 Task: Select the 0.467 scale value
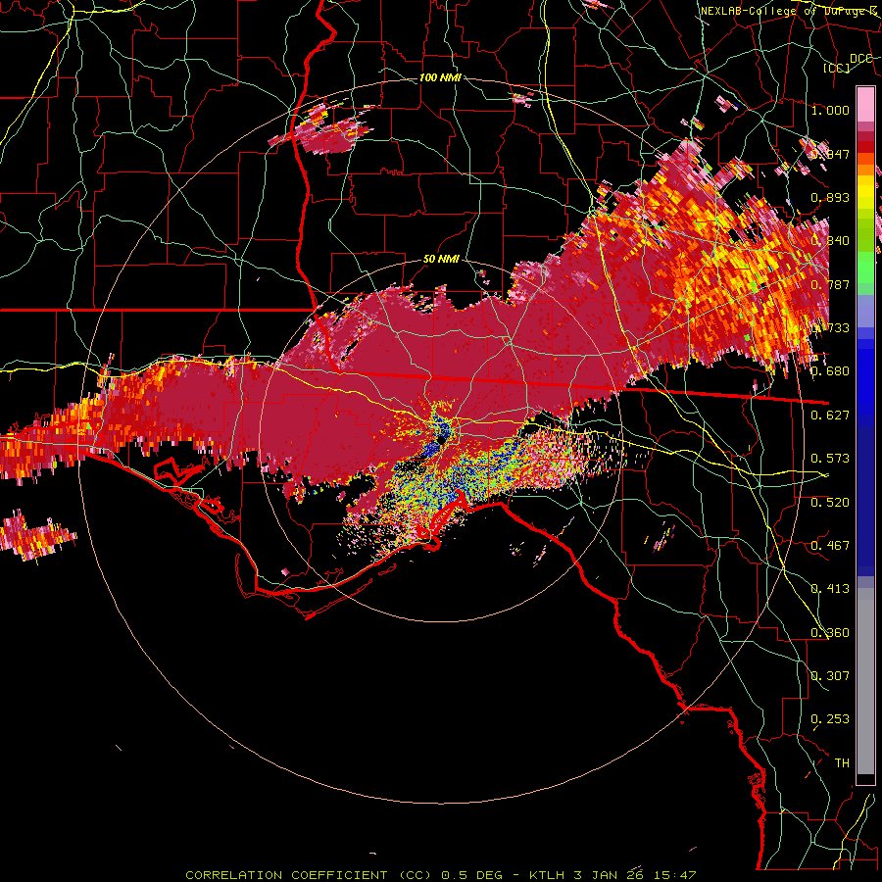click(830, 546)
